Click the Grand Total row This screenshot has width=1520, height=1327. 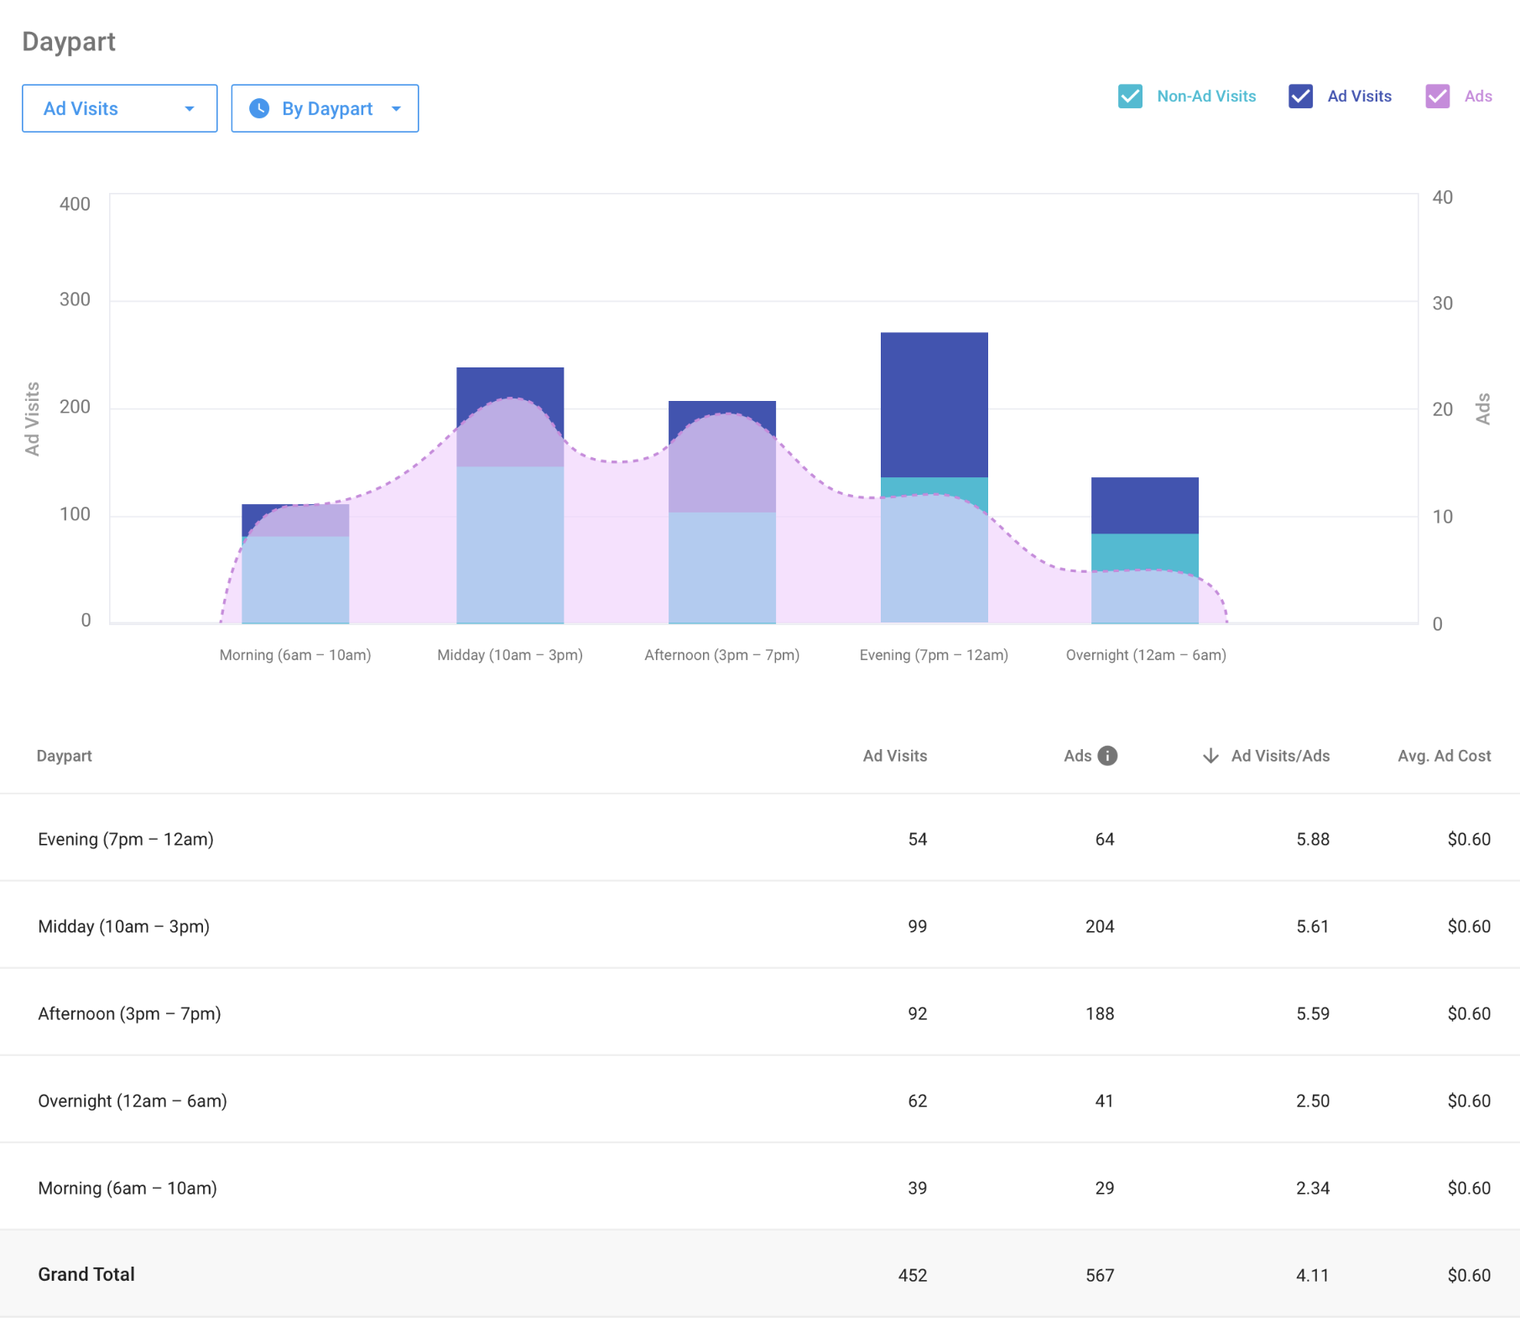(x=86, y=1274)
